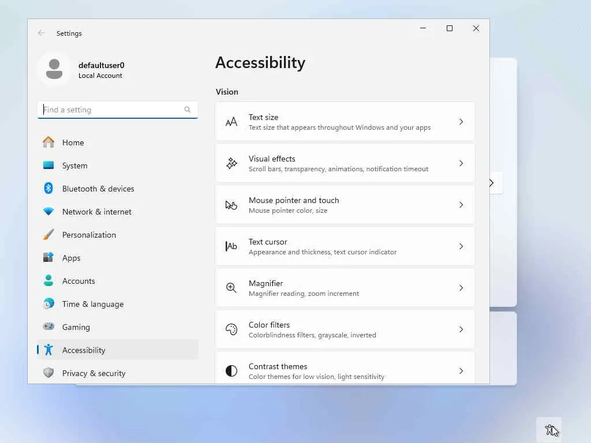Open Privacy & security settings

pos(118,373)
